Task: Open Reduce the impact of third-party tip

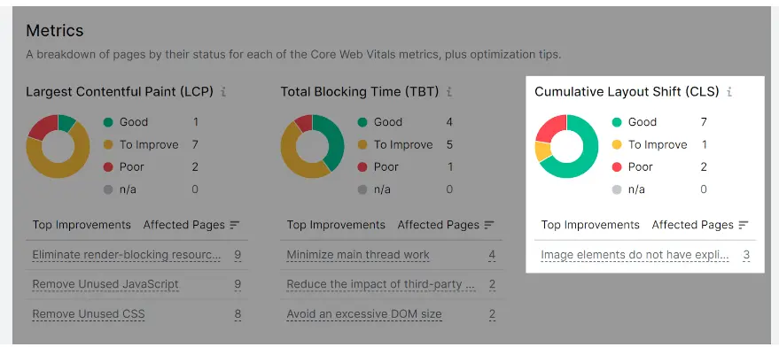Action: [381, 284]
